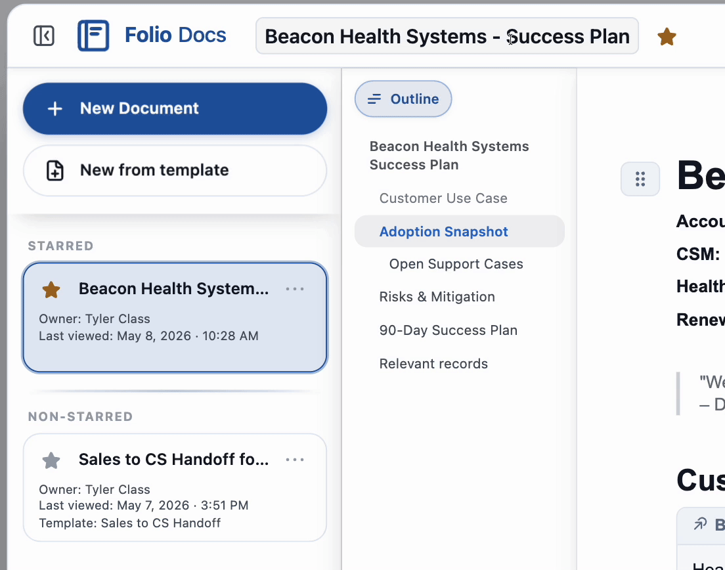Create New from template

(x=175, y=171)
